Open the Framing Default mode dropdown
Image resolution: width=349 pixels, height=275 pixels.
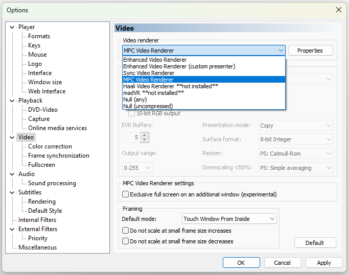[x=229, y=219]
